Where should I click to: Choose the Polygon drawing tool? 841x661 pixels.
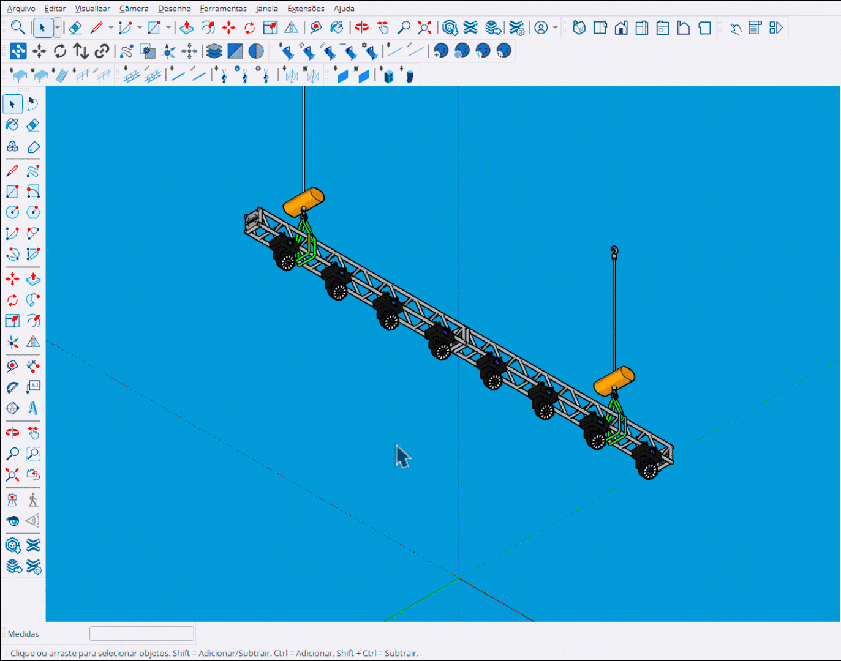click(x=33, y=212)
